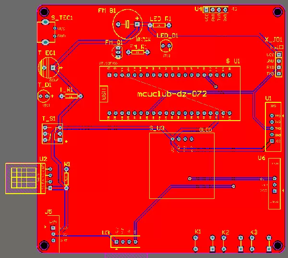Click the R1 resistor footprint
This screenshot has height=258, width=288.
pyautogui.click(x=66, y=179)
